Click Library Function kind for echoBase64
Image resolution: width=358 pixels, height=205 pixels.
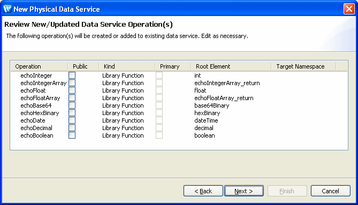pyautogui.click(x=123, y=105)
